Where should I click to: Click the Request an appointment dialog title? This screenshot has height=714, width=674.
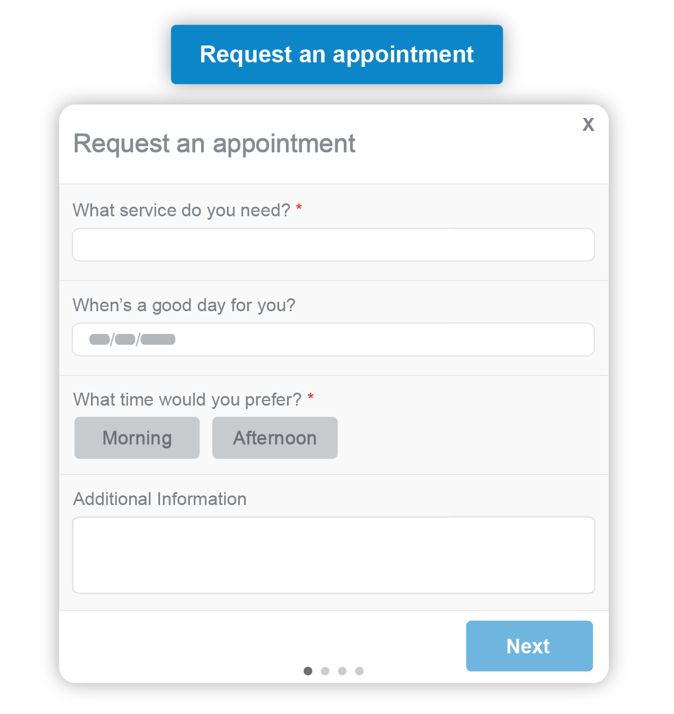(215, 144)
